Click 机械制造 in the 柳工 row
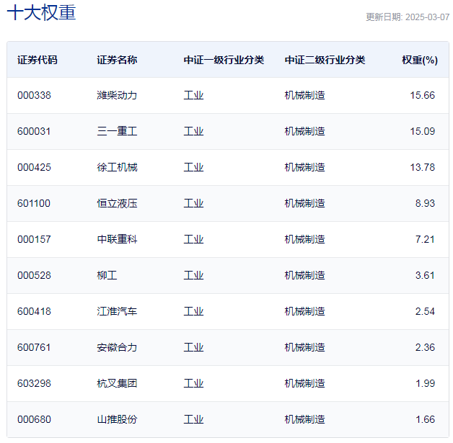The image size is (453, 443). tap(305, 275)
